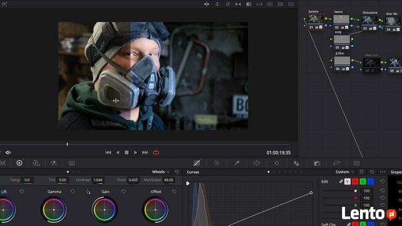Image resolution: width=402 pixels, height=226 pixels.
Task: Open the Tracker palette
Action: 276,163
